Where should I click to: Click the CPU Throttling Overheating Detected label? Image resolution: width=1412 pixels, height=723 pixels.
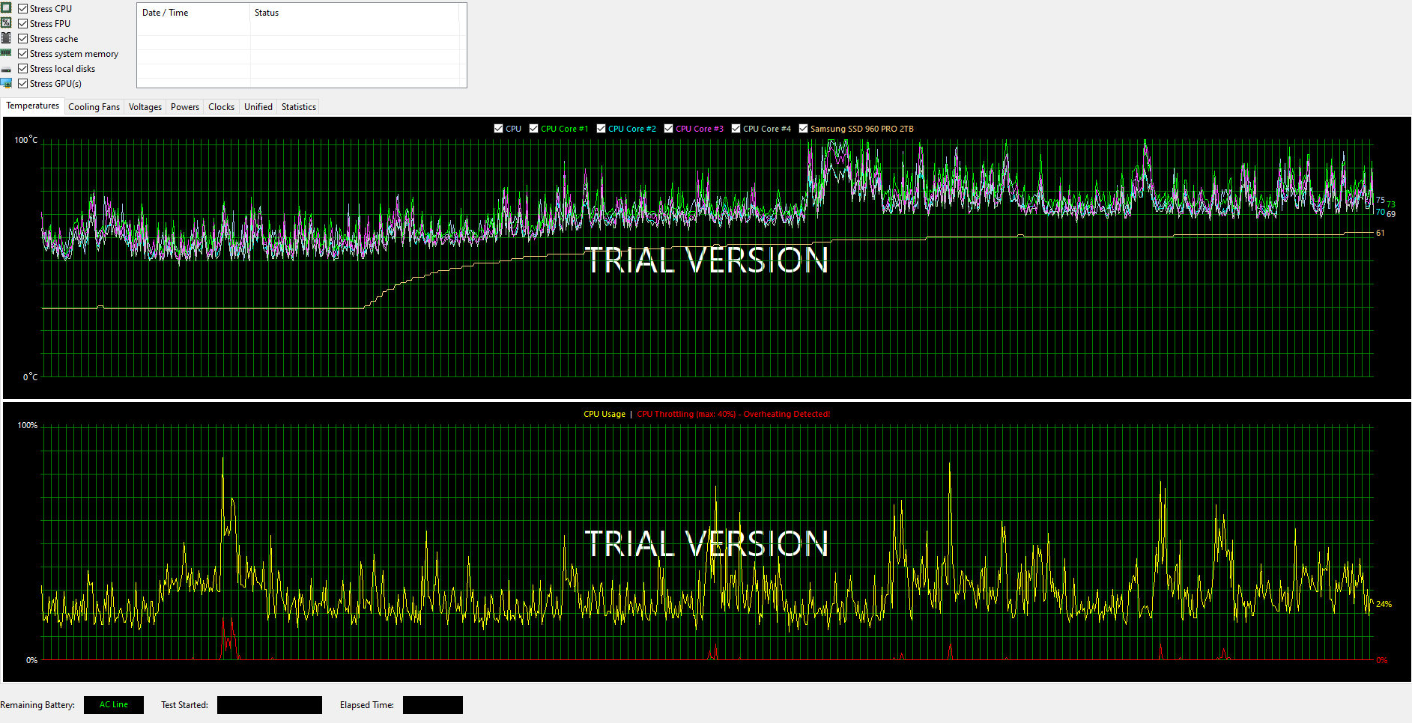pos(733,414)
